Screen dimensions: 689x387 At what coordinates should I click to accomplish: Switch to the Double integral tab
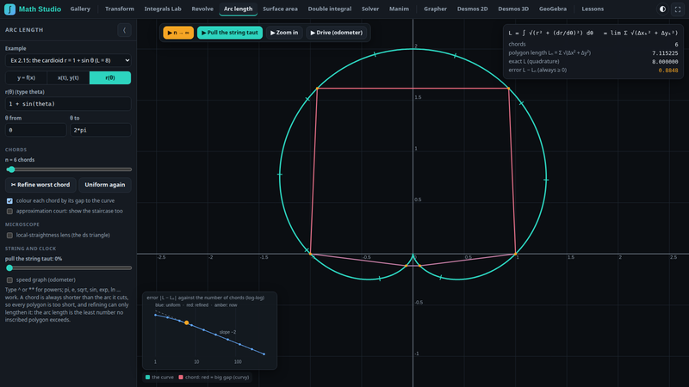tap(330, 9)
